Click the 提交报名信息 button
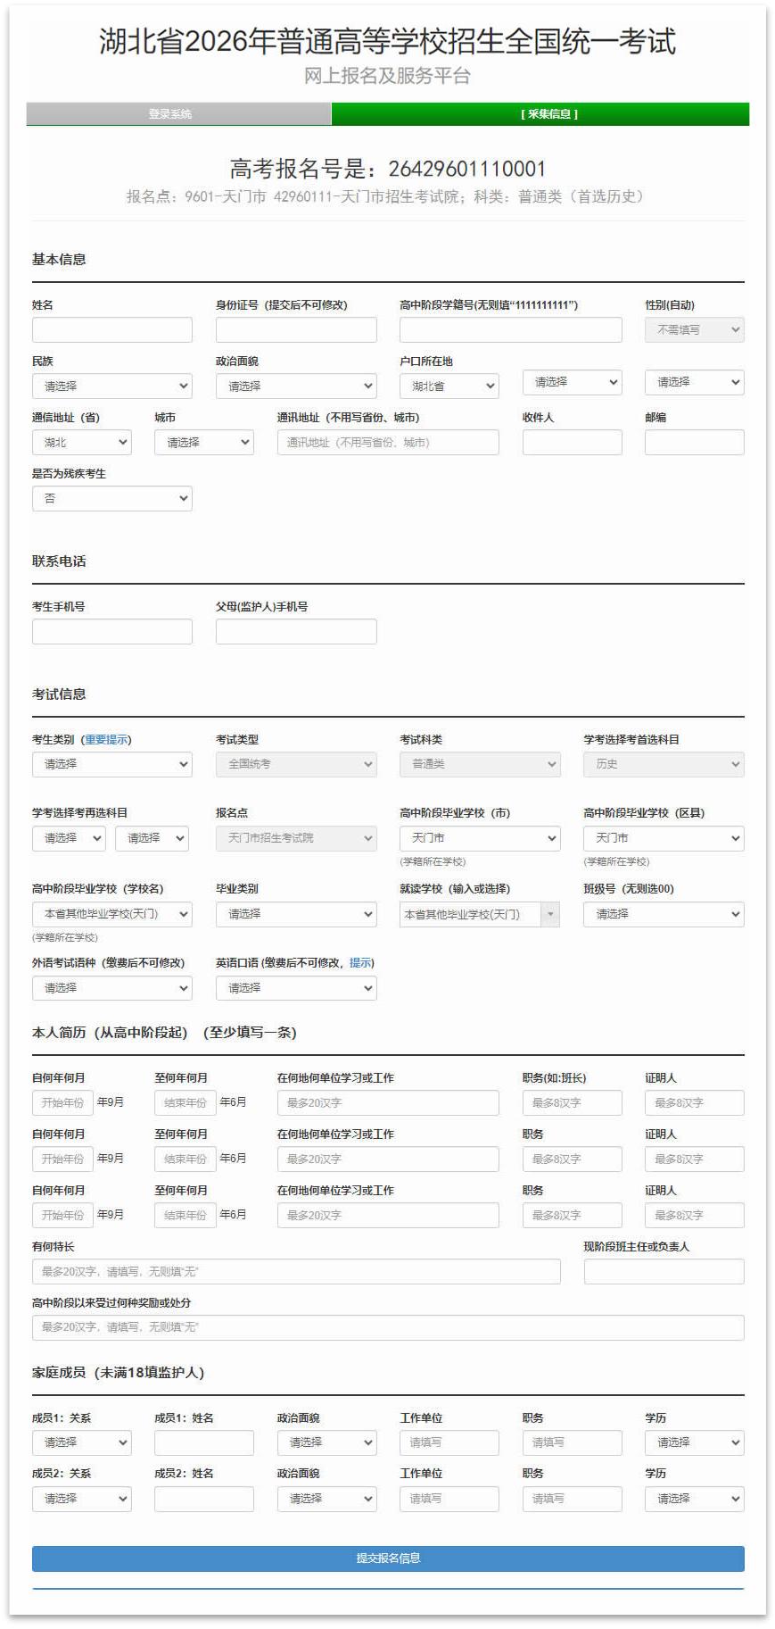The image size is (775, 1629). (x=388, y=1558)
